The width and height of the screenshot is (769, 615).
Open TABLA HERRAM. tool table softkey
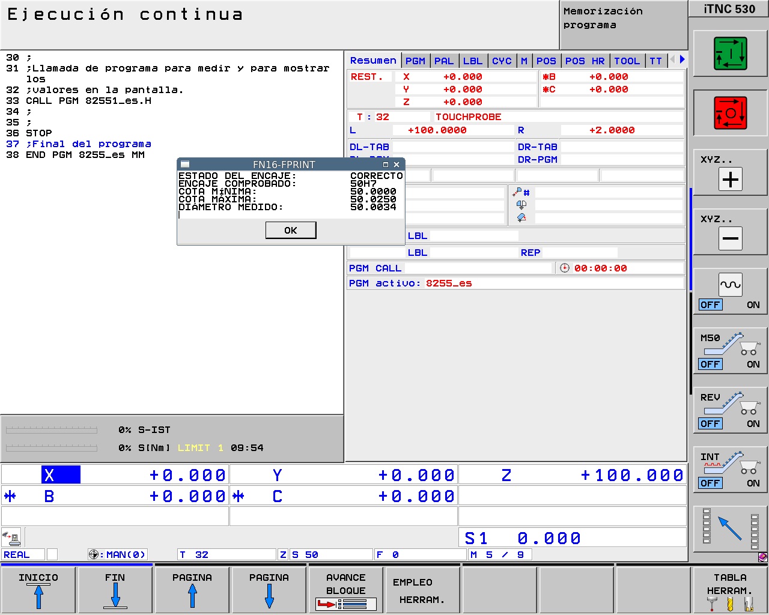(x=730, y=590)
